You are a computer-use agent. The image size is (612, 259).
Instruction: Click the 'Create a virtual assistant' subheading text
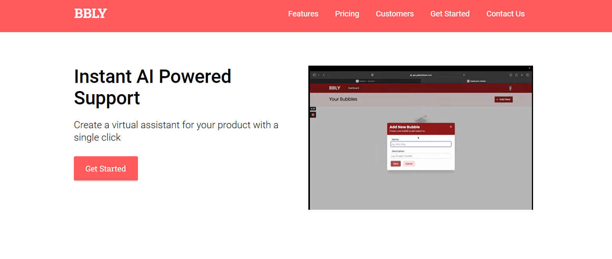tap(176, 131)
